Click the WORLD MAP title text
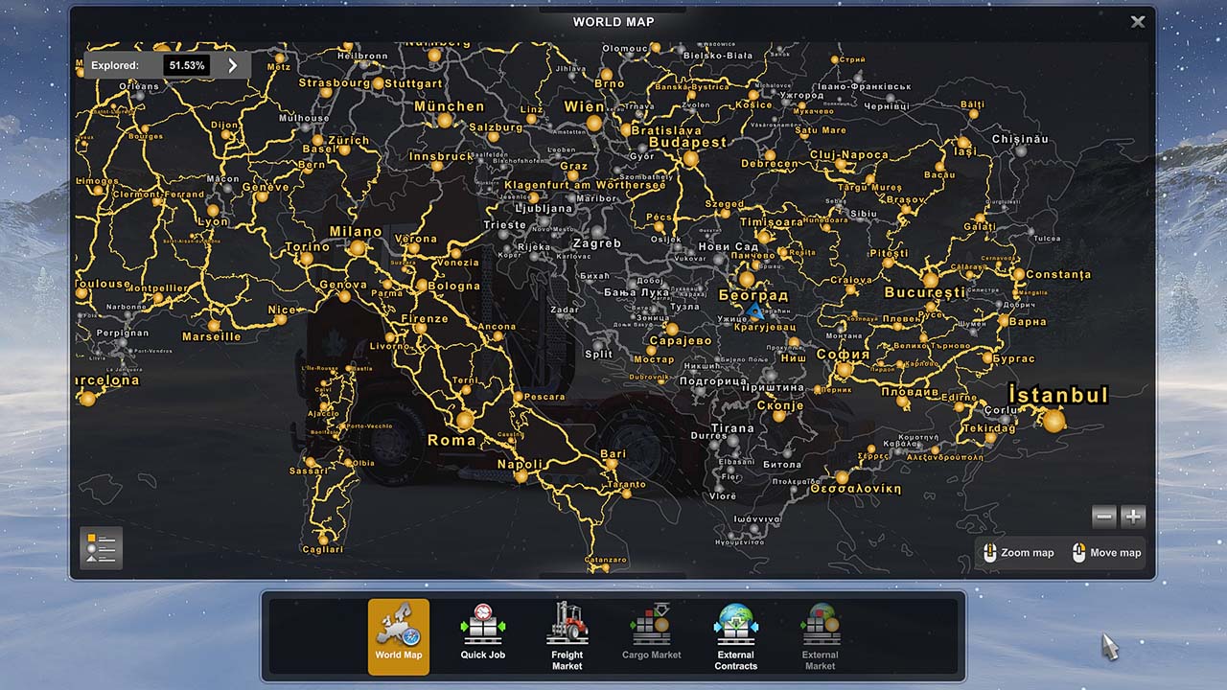This screenshot has height=690, width=1227. coord(613,22)
